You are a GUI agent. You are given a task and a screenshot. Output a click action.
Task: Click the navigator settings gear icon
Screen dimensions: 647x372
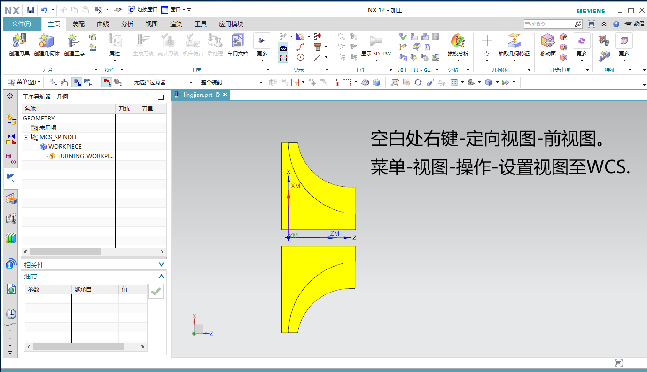click(10, 96)
